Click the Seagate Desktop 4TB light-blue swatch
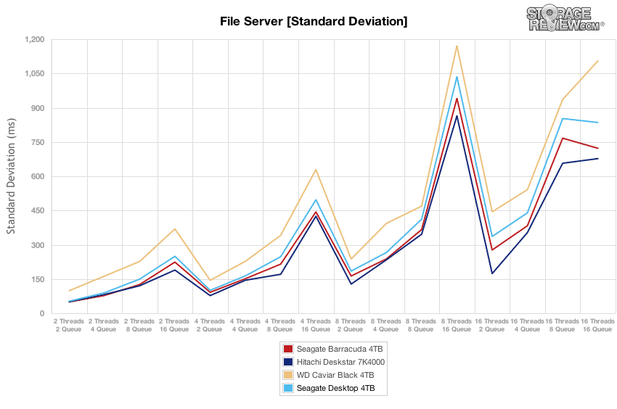Viewport: 617px width, 409px height. 288,388
